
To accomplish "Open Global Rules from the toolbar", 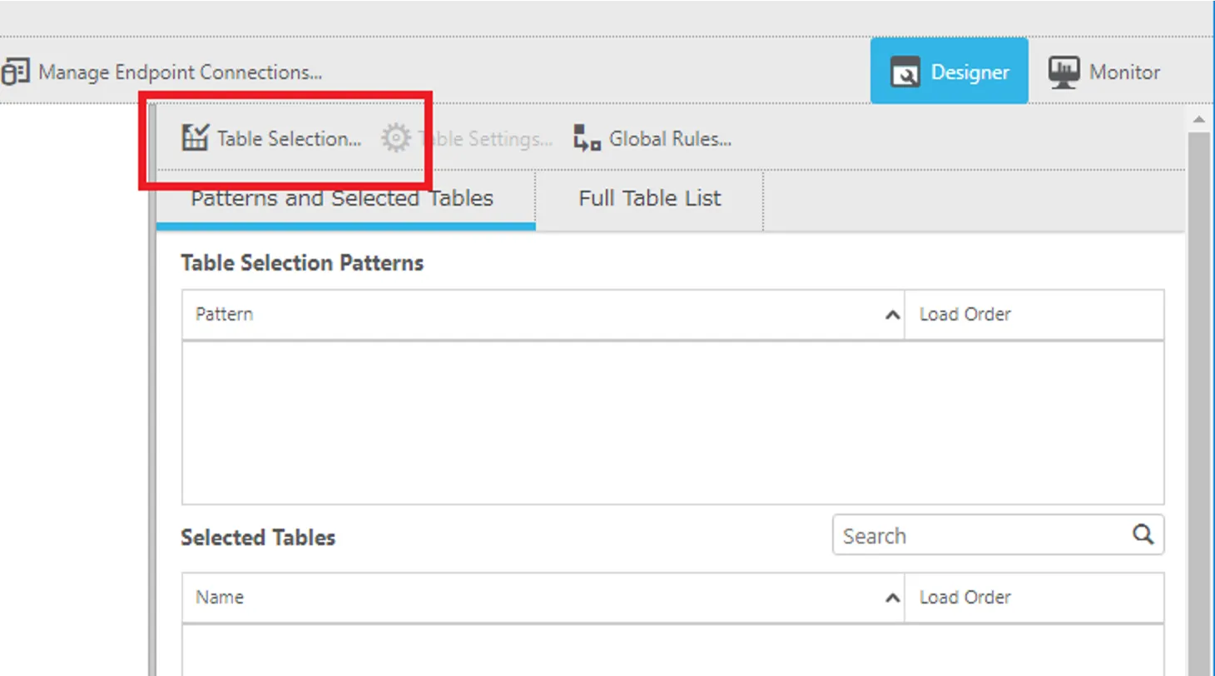I will point(652,138).
